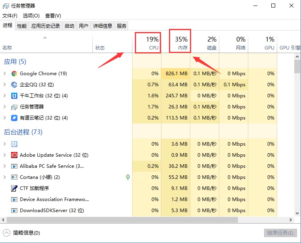Viewport: 301px width, 243px height.
Task: Sort by the 磁盘 column header
Action: [205, 44]
